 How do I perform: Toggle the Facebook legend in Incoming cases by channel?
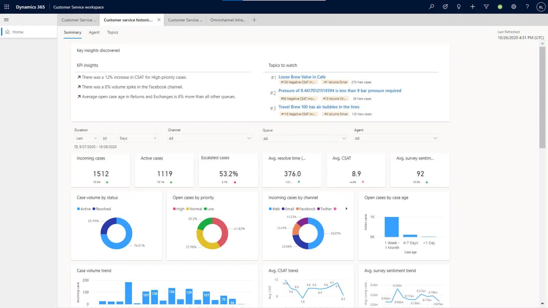(306, 209)
